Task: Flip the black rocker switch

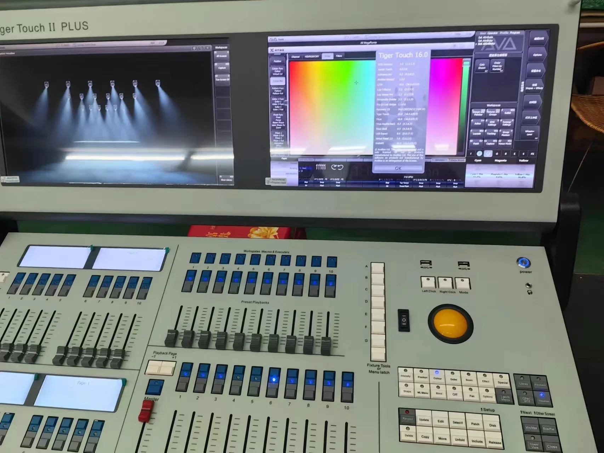Action: tap(404, 320)
